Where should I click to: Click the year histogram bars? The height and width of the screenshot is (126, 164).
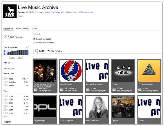[x=17, y=52]
